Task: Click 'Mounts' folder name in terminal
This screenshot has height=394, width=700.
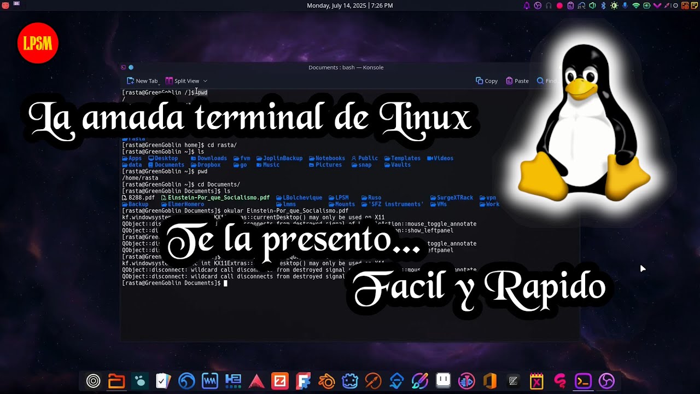Action: (345, 204)
